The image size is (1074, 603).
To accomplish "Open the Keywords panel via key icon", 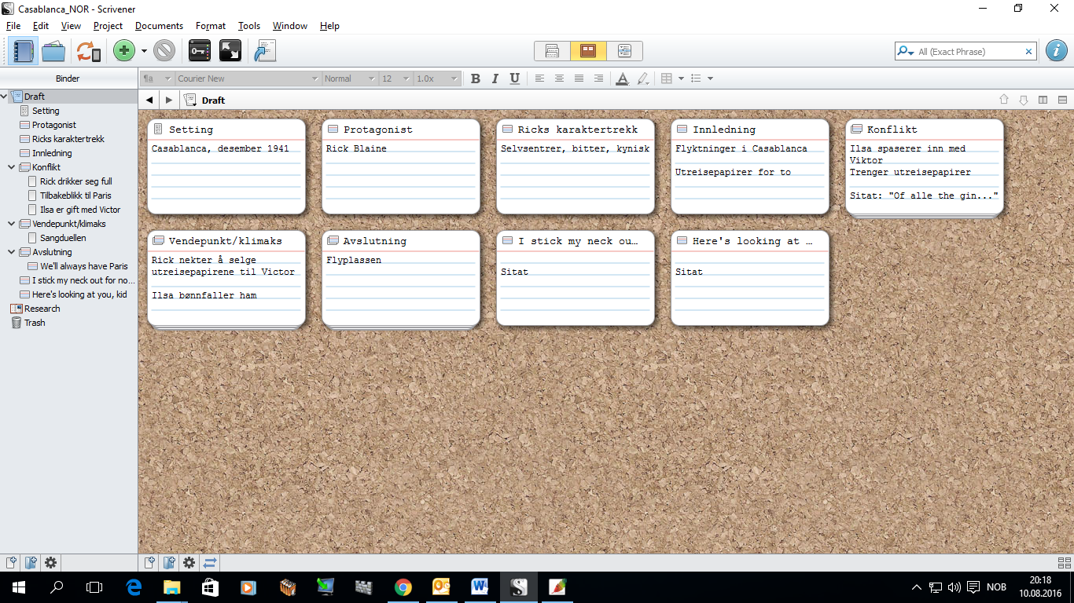I will (x=199, y=50).
